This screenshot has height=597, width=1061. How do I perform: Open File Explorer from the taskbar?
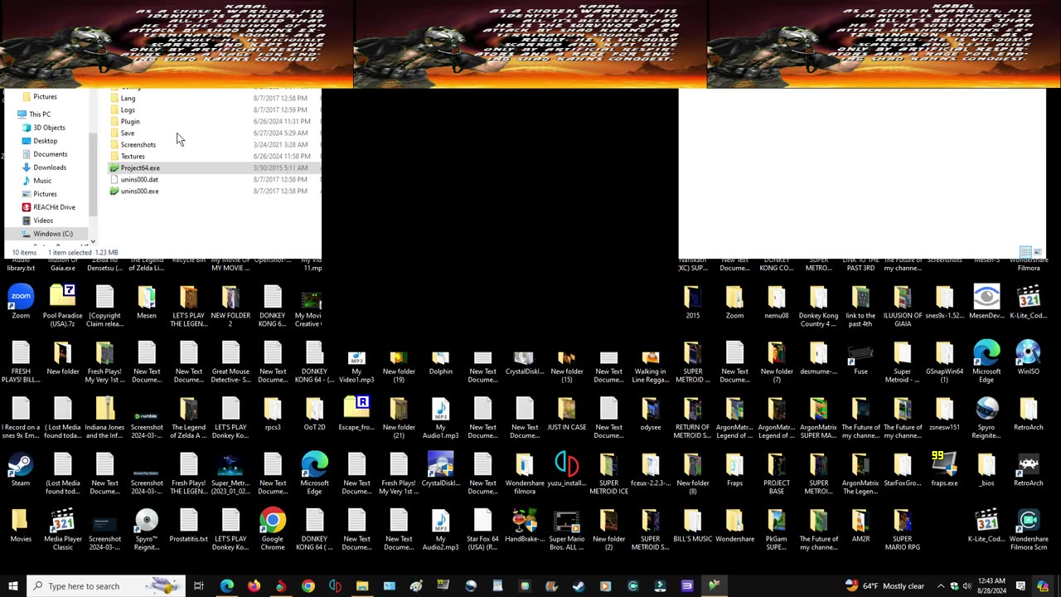pyautogui.click(x=362, y=586)
